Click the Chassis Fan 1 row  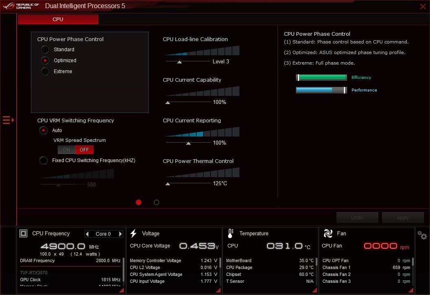[x=366, y=267]
